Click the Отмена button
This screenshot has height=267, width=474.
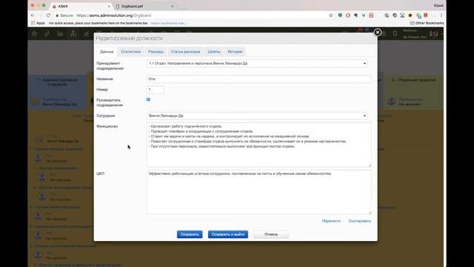coord(271,234)
